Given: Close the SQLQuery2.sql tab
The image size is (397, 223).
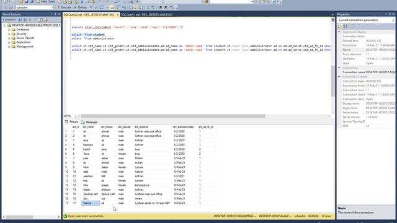Looking at the screenshot, I should [117, 15].
